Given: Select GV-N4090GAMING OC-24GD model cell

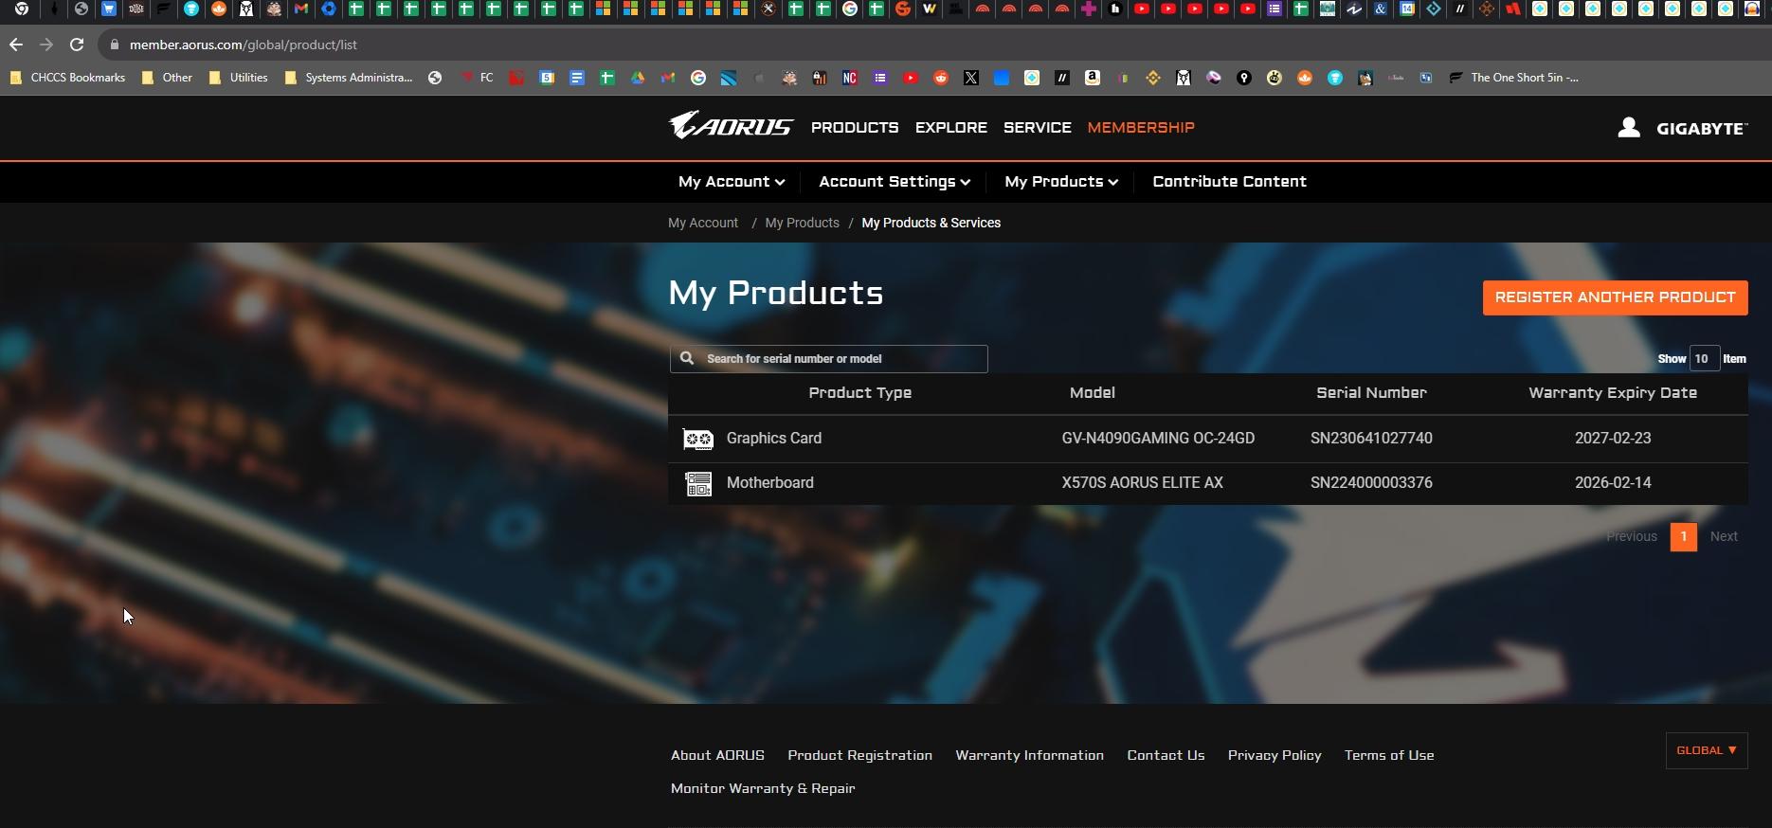Looking at the screenshot, I should point(1158,439).
